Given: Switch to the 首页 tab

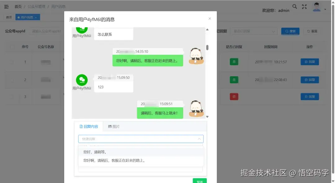Looking at the screenshot, I should pos(8,17).
